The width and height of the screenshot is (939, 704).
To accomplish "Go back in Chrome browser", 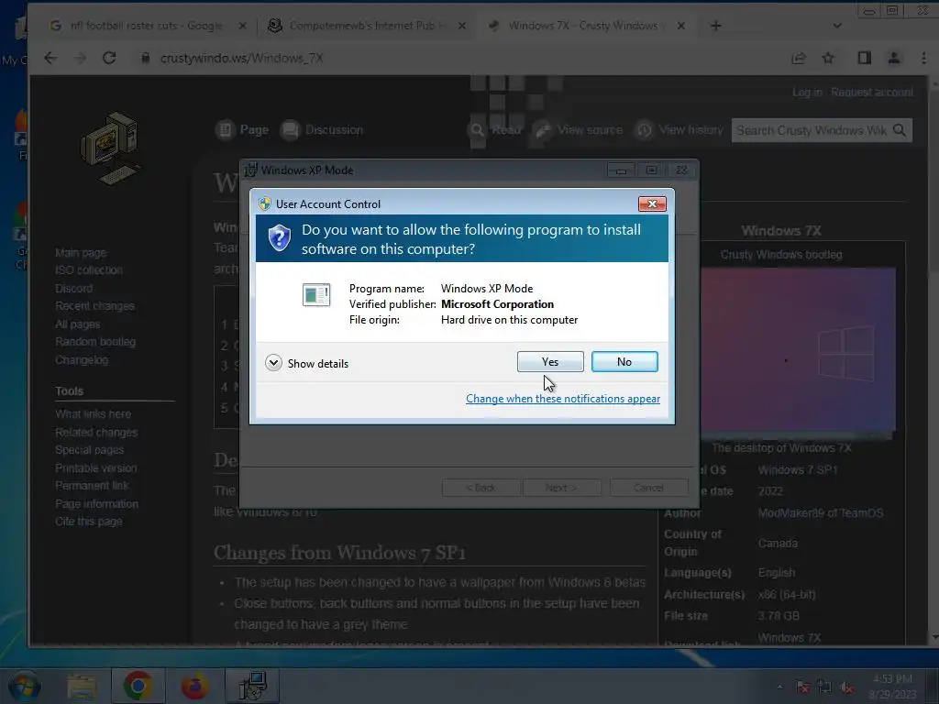I will tap(51, 58).
